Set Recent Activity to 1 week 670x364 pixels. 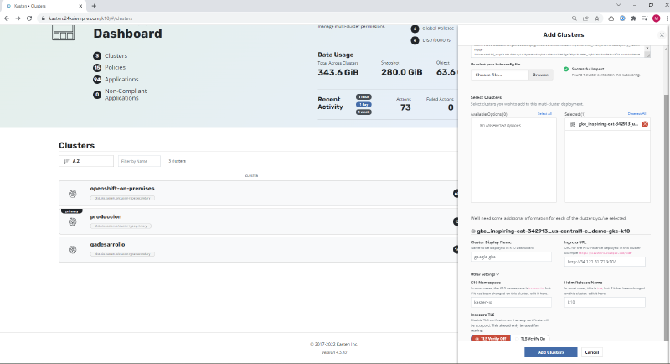pyautogui.click(x=363, y=112)
